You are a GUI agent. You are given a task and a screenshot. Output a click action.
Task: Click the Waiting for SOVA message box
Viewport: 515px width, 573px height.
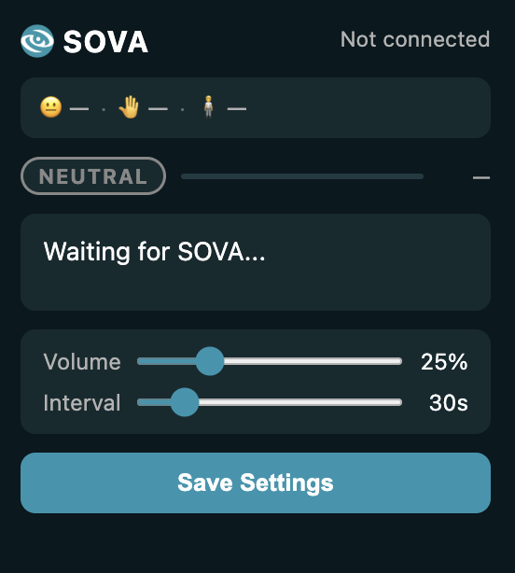256,262
